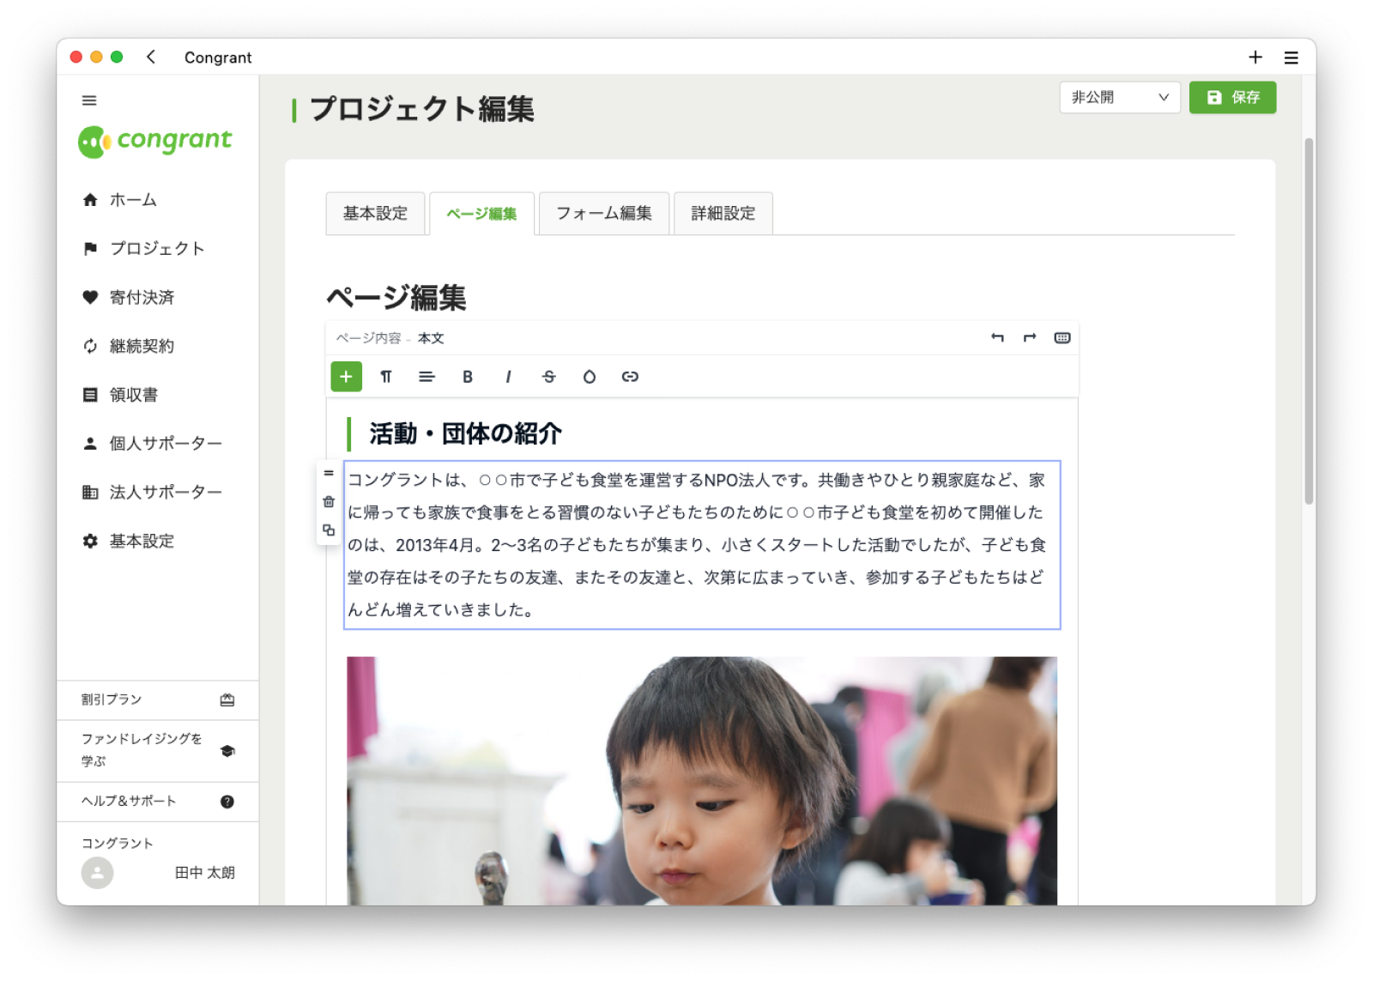Viewport: 1373px width, 981px height.
Task: Click the 本文 breadcrumb label
Action: [x=431, y=338]
